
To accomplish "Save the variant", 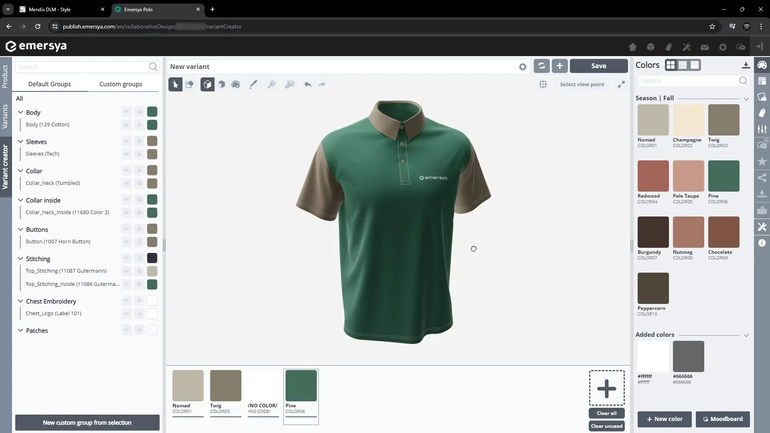I will pos(599,66).
